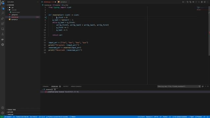Split the editor to the right
Screen dimensions: 210x118
click(205, 2)
